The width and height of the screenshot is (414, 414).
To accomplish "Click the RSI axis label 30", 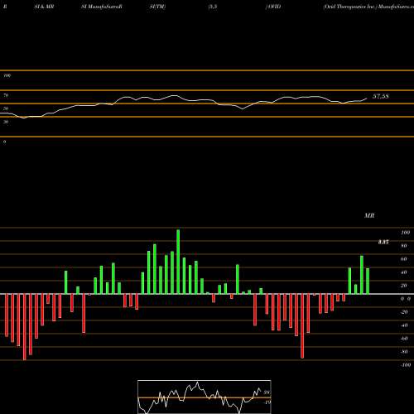I will pyautogui.click(x=6, y=122).
